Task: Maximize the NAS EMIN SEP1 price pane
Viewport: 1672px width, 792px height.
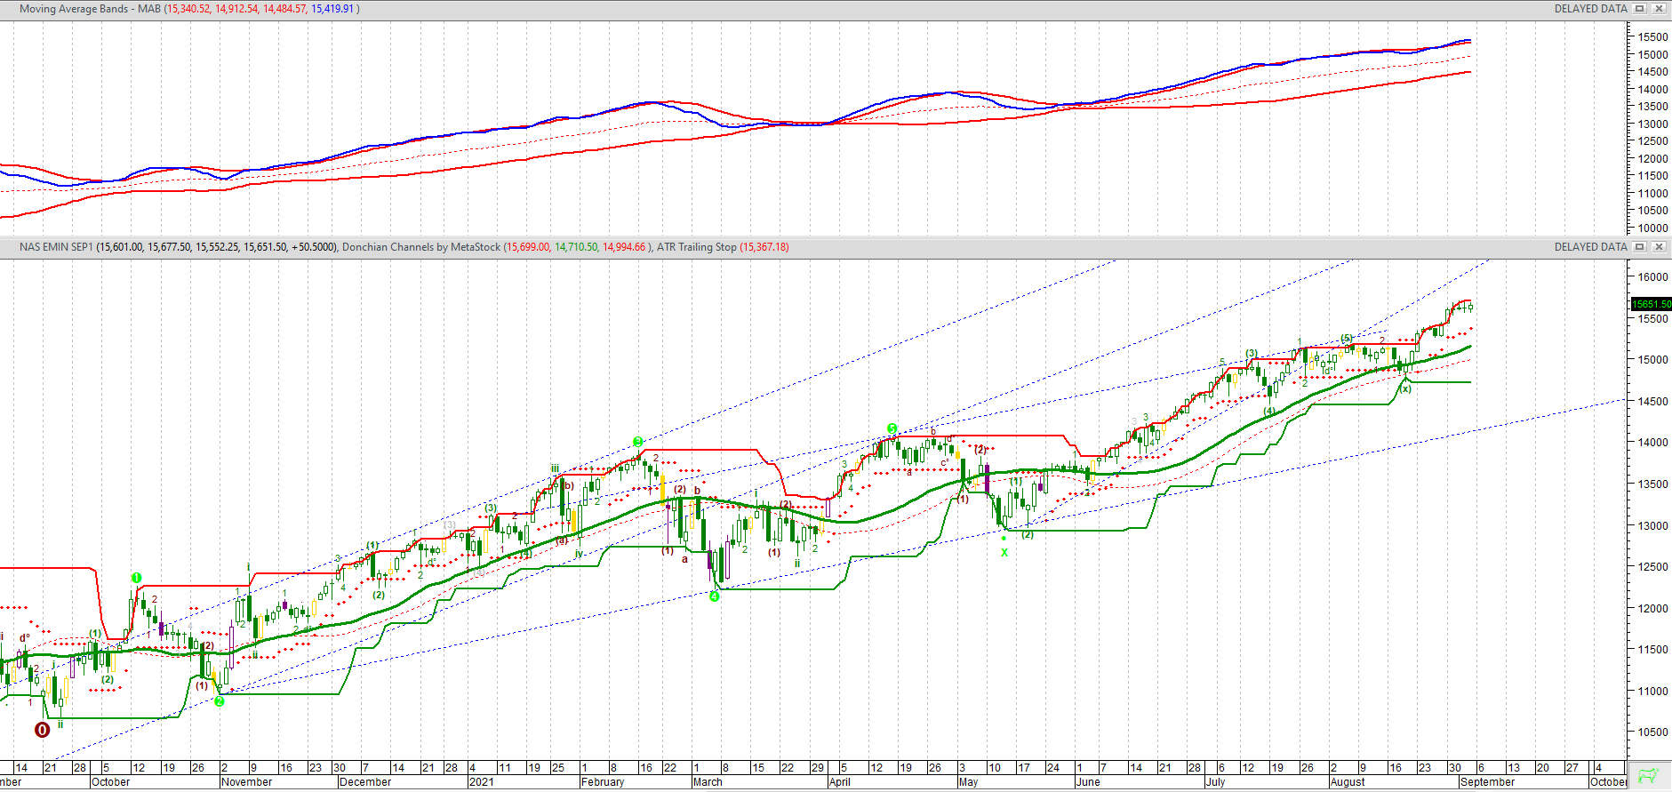Action: (1640, 247)
